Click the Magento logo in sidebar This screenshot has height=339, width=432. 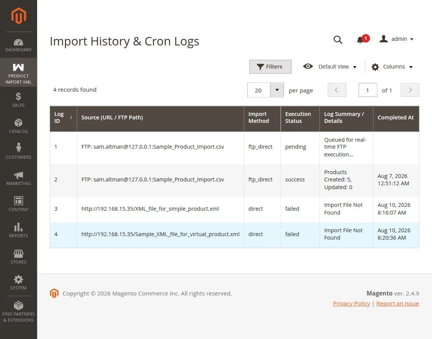tap(19, 16)
